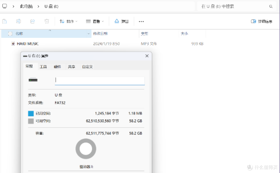280x173 pixels.
Task: Click the 62,511,775,744 字节 capacity value
Action: (x=102, y=133)
